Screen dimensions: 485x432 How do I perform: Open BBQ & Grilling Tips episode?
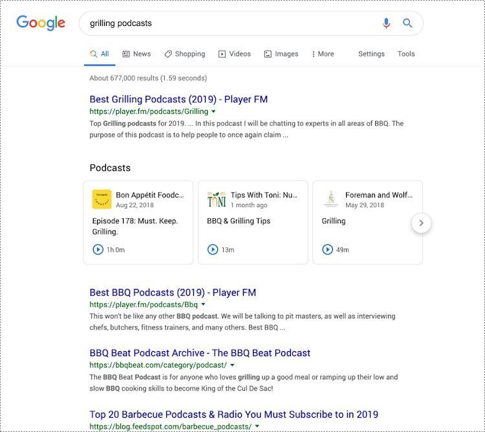pos(239,221)
